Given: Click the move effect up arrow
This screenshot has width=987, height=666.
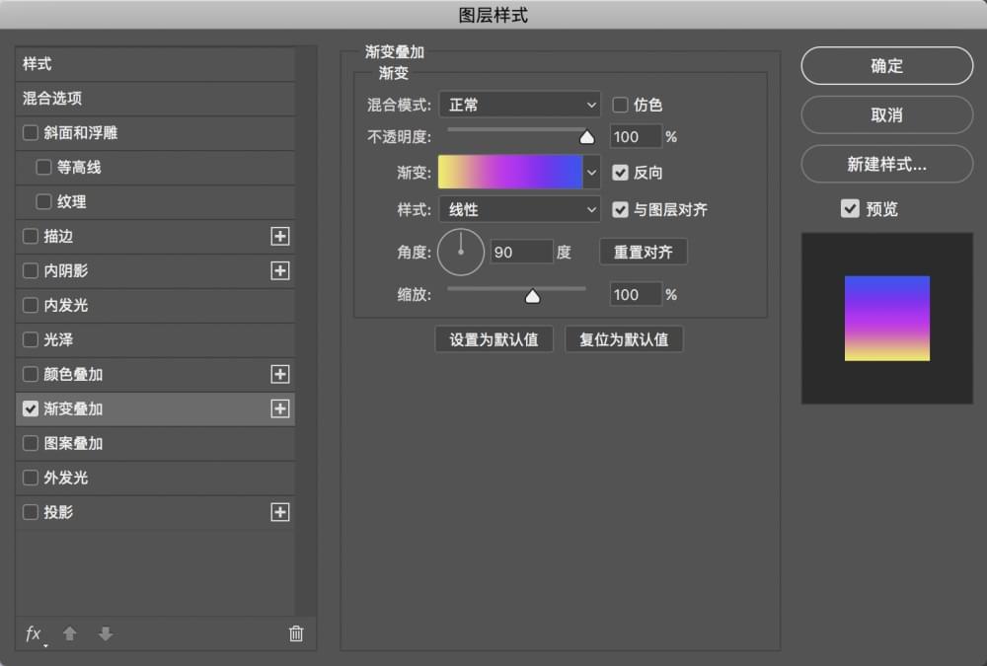Looking at the screenshot, I should point(70,633).
